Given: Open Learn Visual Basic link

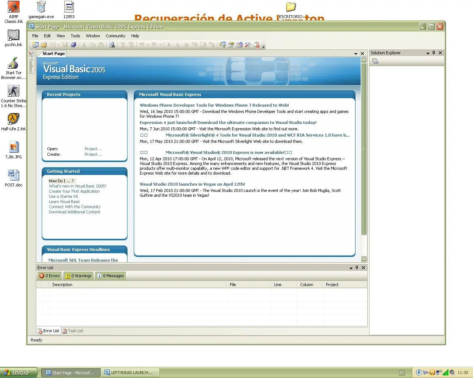Looking at the screenshot, I should click(64, 202).
